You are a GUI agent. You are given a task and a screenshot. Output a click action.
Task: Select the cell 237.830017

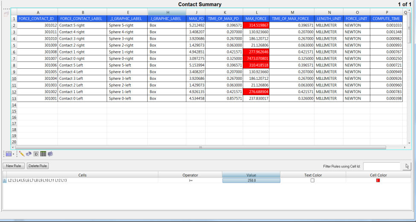(256, 98)
